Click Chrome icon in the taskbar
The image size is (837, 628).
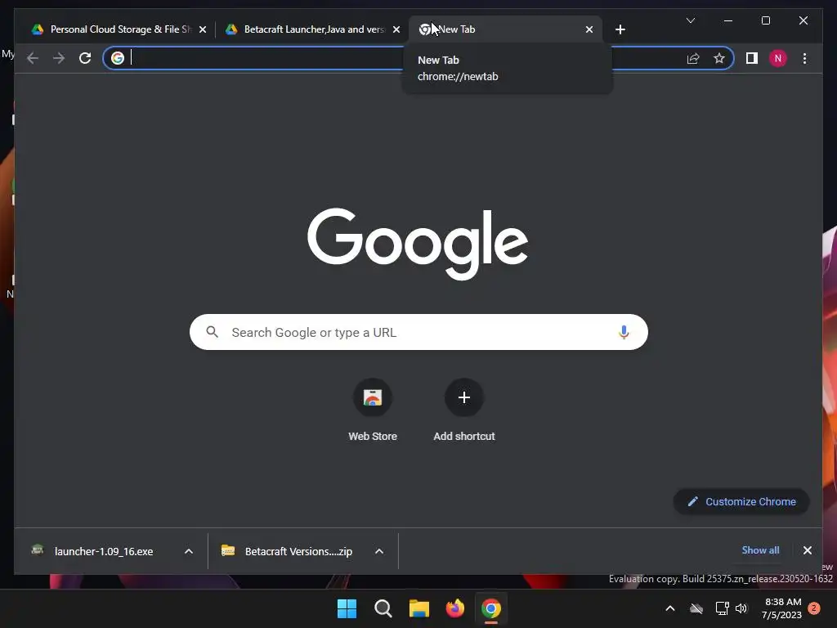[491, 608]
